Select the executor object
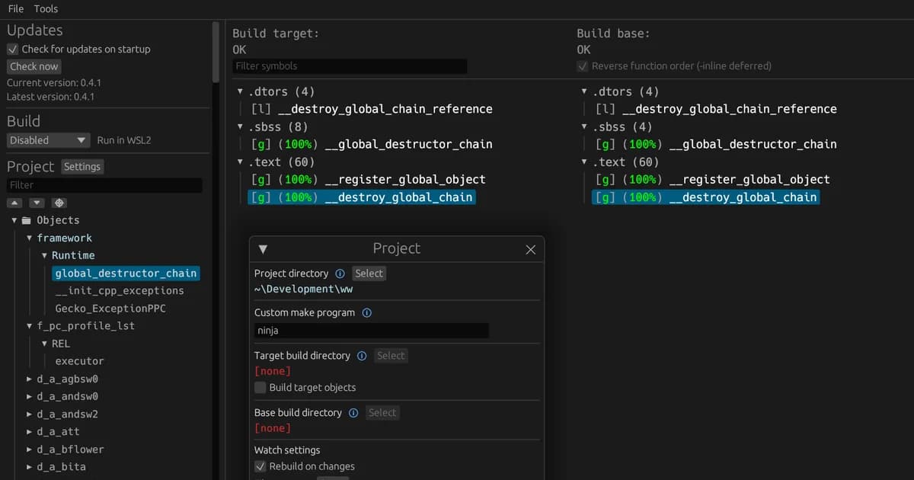914x480 pixels. [x=80, y=361]
